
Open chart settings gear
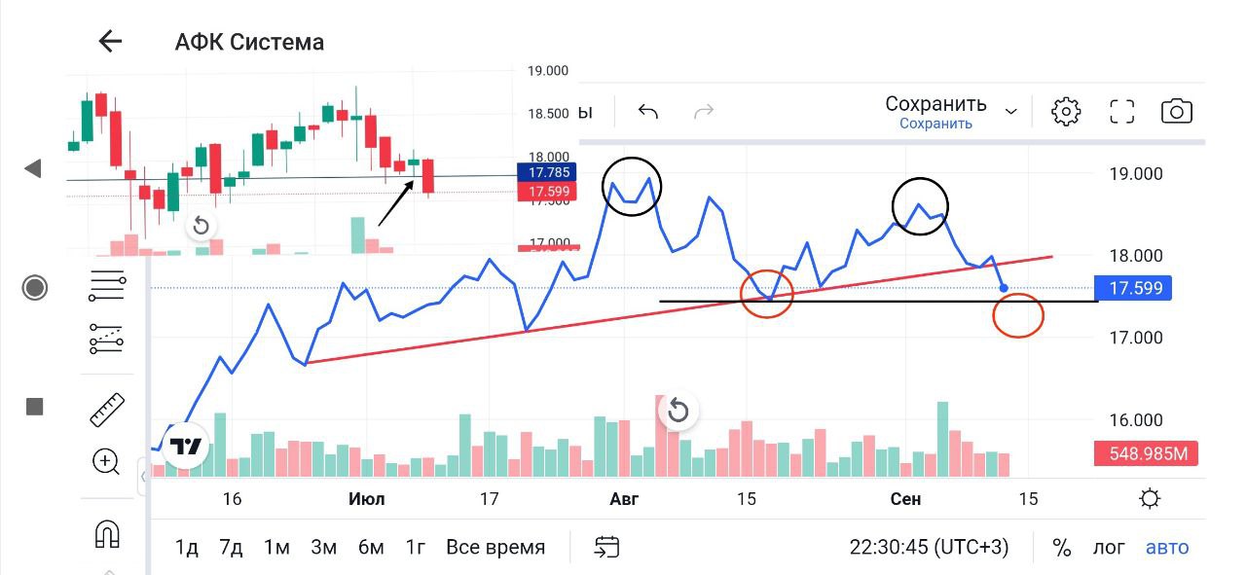pos(1066,111)
